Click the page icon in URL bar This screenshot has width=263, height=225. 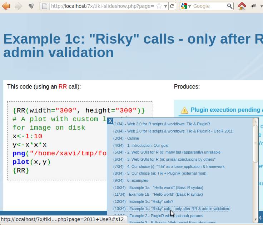point(45,6)
